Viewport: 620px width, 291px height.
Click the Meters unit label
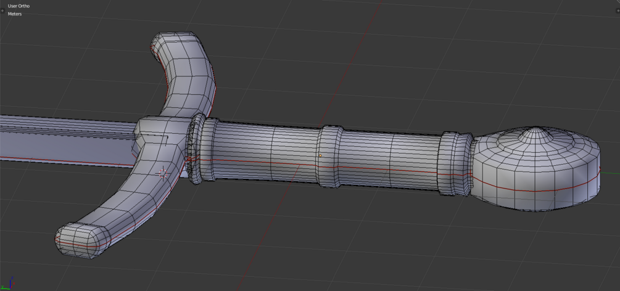tap(15, 14)
